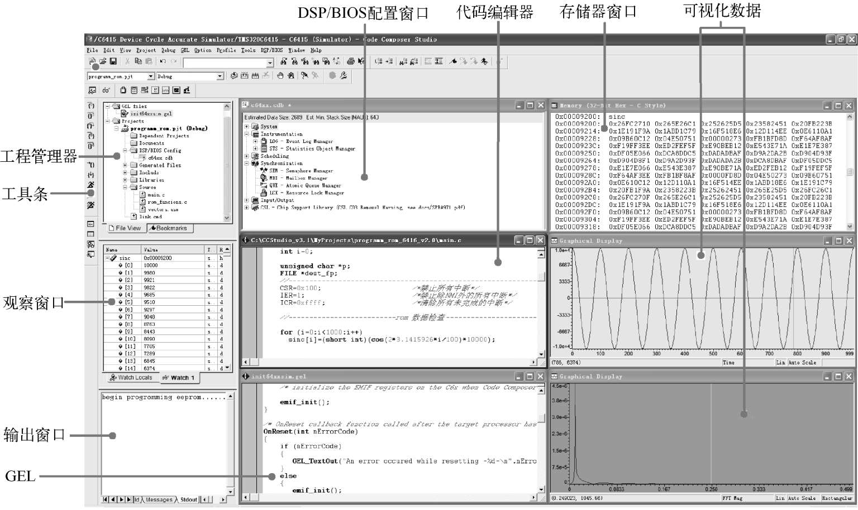This screenshot has width=858, height=510.
Task: Select link.cmd in project tree
Action: [x=150, y=216]
